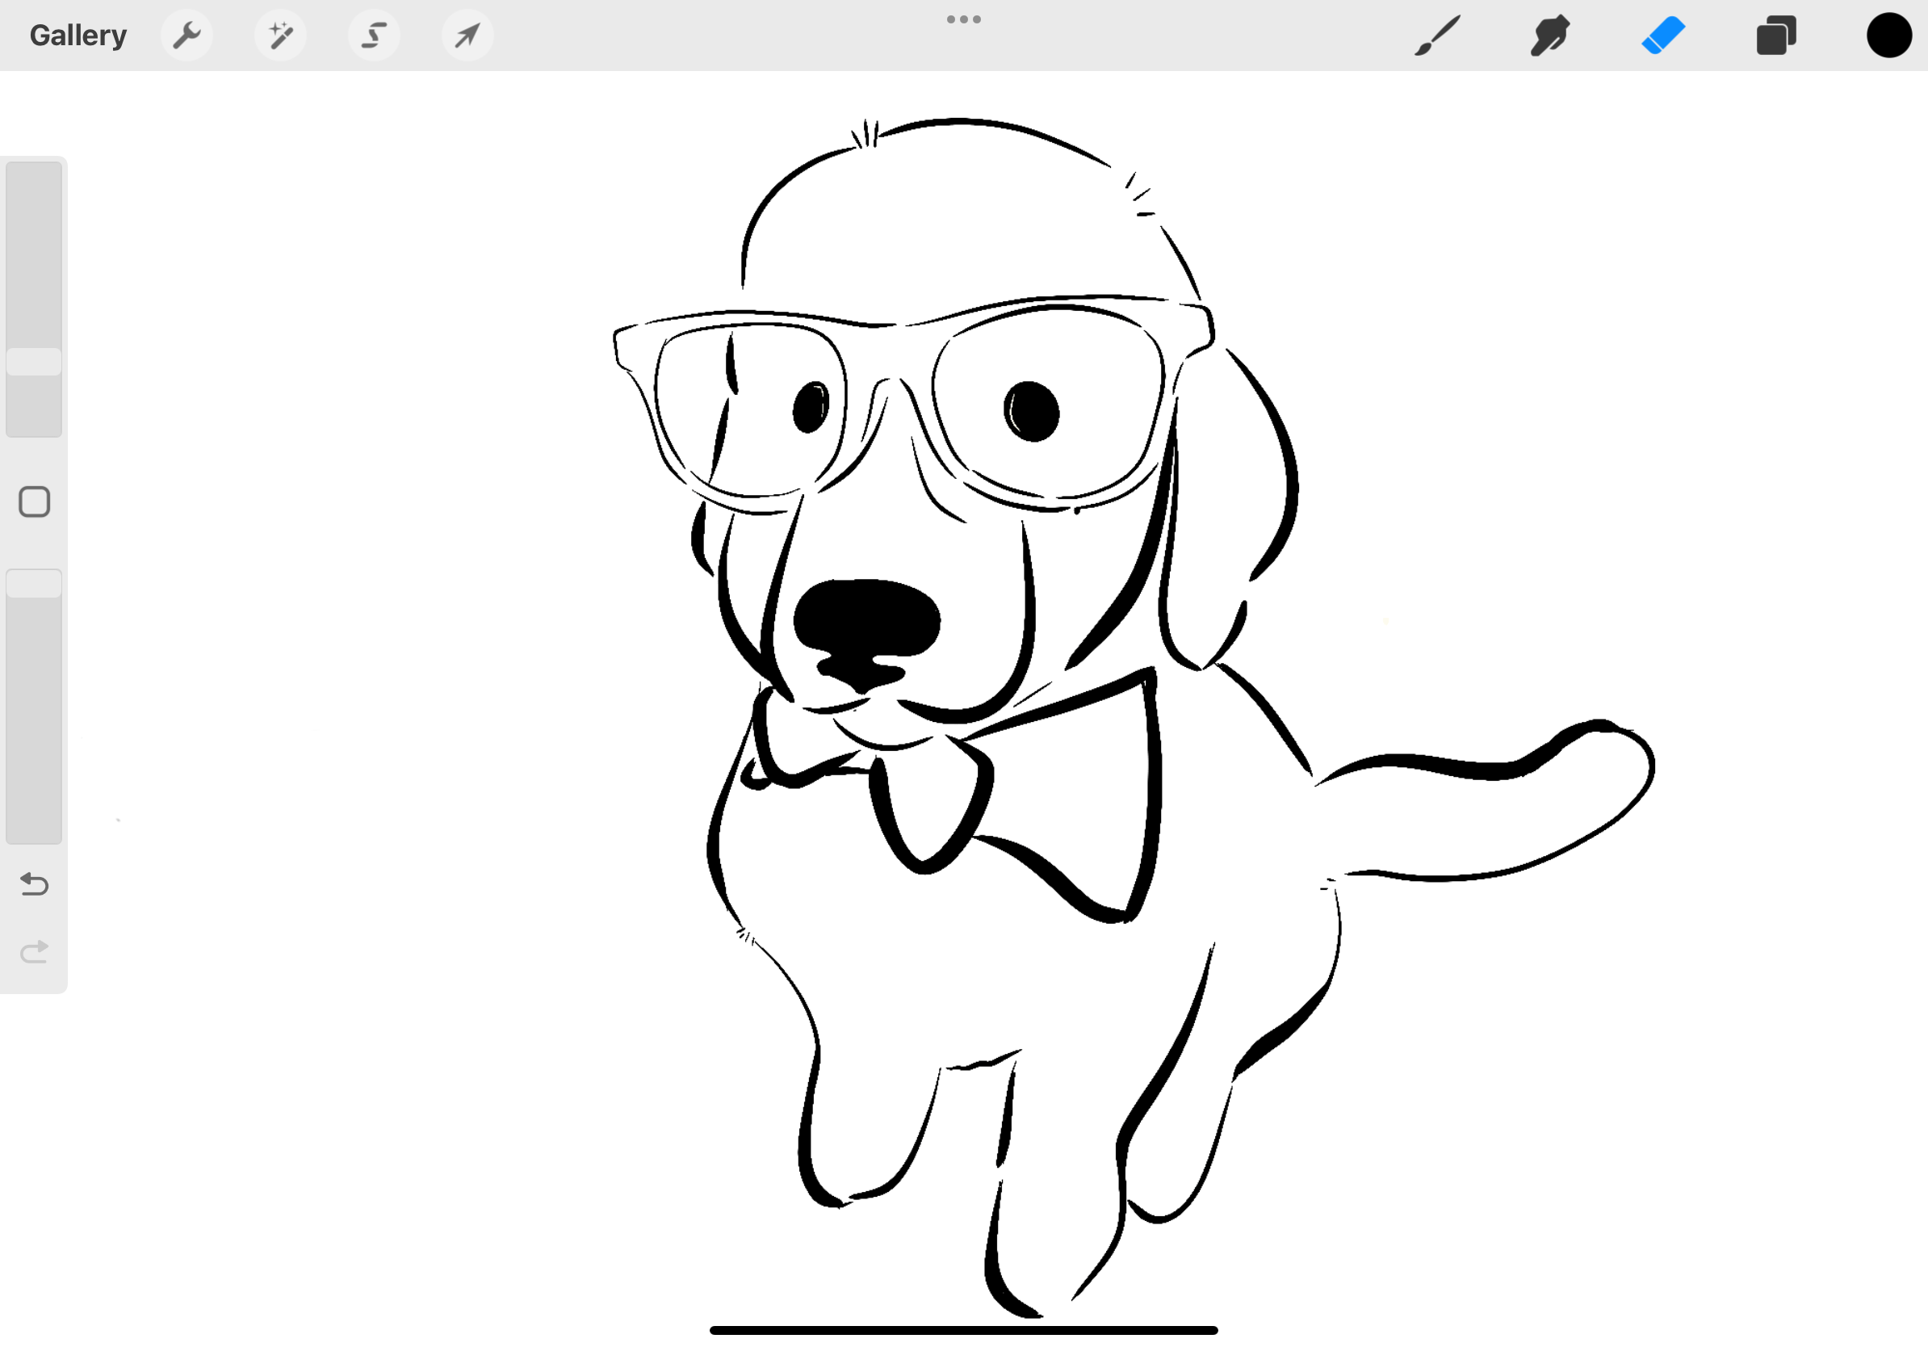Open the color picker circle
The width and height of the screenshot is (1928, 1347).
click(1889, 36)
